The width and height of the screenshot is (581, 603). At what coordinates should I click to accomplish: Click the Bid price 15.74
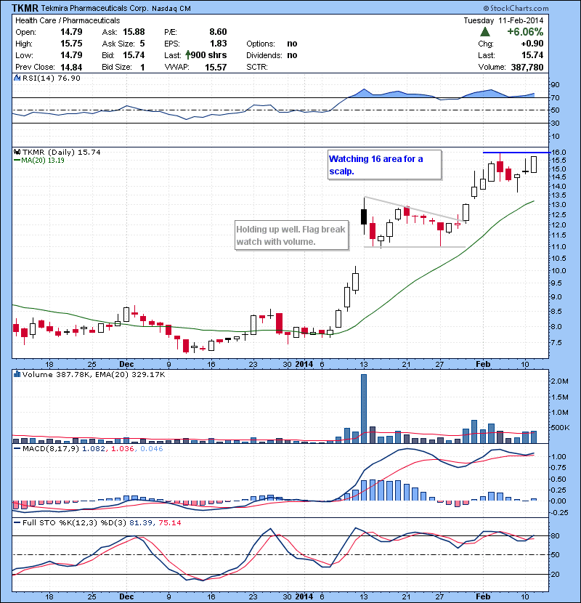134,55
